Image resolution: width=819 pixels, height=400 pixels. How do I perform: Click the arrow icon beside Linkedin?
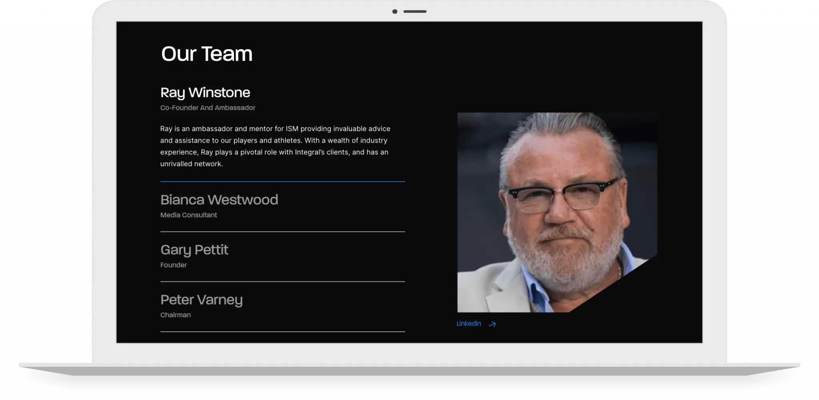(x=492, y=324)
